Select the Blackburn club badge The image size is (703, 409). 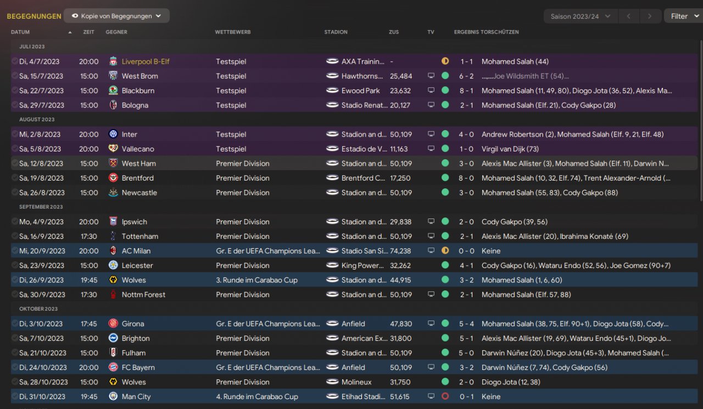113,91
